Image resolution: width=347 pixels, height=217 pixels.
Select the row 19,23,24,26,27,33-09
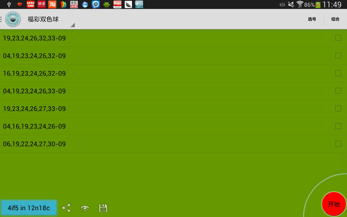(x=173, y=108)
